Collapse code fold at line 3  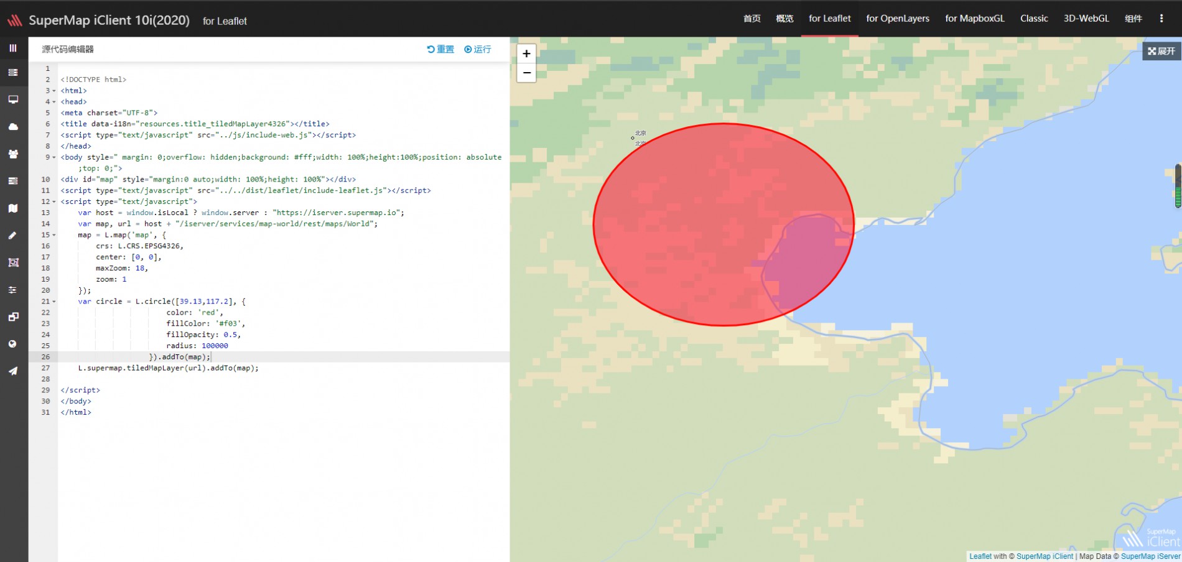(54, 91)
